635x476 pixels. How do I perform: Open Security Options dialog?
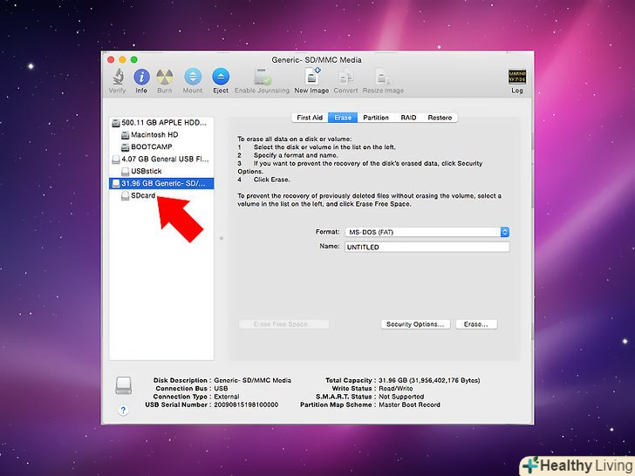point(415,324)
